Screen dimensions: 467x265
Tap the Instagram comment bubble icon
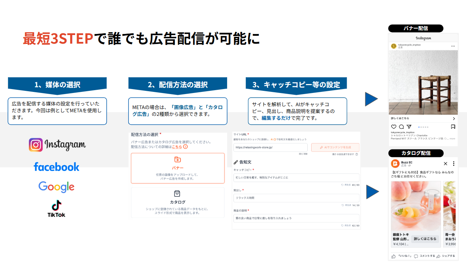click(401, 127)
